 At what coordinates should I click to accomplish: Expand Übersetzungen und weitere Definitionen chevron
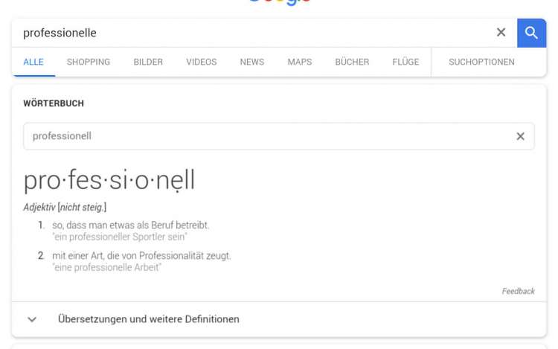(32, 319)
